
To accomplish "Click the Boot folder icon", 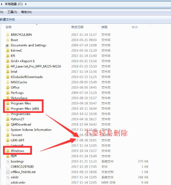I will pos(8,40).
